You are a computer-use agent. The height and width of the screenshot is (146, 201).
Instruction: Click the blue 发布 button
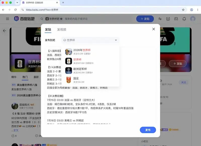[x=148, y=130]
